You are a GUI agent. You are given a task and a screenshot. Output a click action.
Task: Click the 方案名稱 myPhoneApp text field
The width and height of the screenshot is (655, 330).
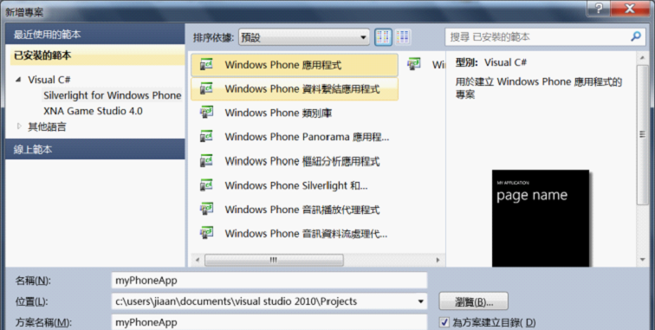coord(269,322)
